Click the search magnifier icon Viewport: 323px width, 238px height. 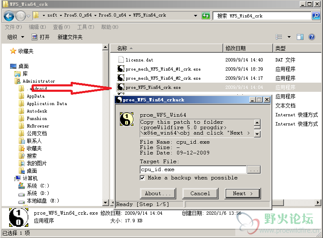click(x=316, y=16)
